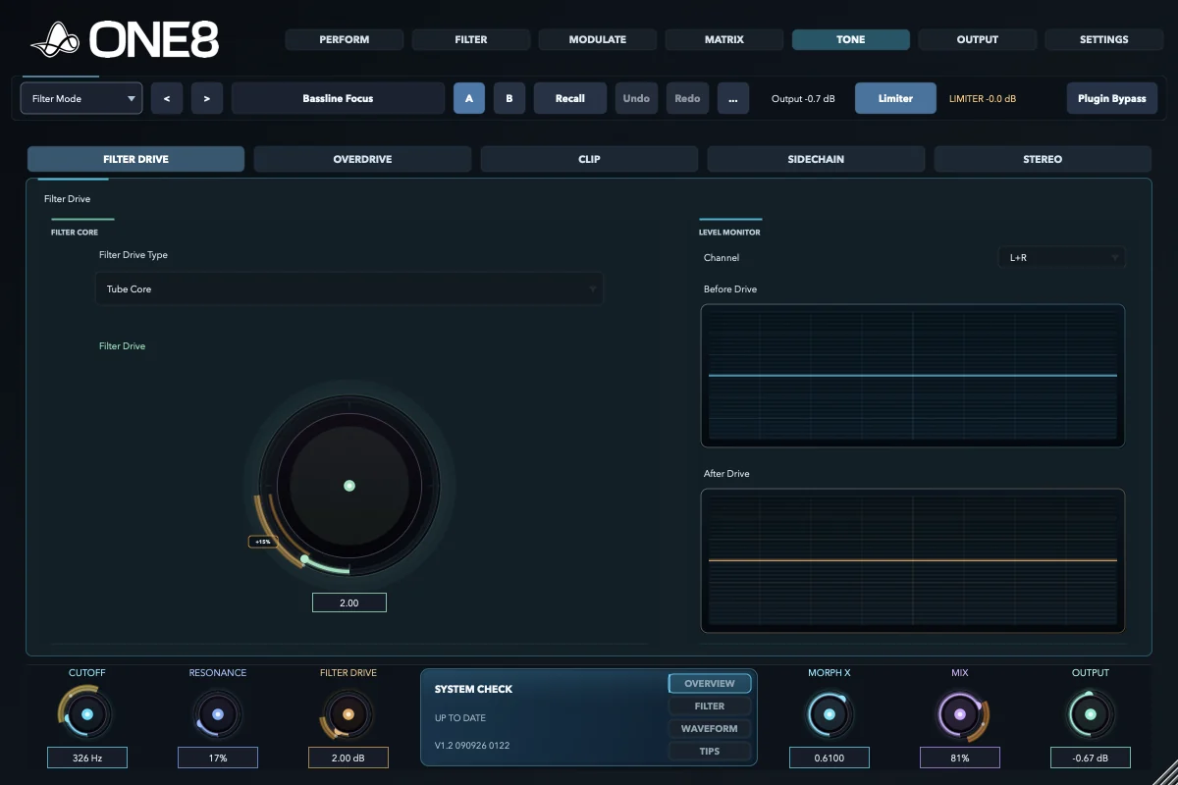Click the Morph X knob
1178x785 pixels.
click(x=830, y=714)
